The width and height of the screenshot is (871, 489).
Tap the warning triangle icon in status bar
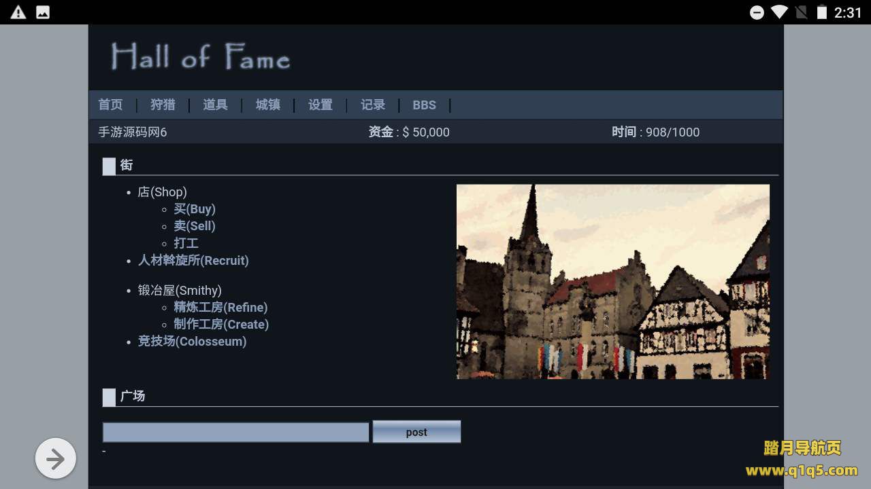click(18, 12)
